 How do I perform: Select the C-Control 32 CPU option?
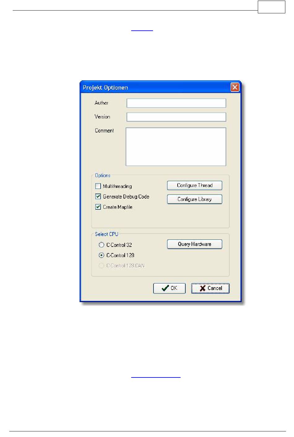[101, 245]
